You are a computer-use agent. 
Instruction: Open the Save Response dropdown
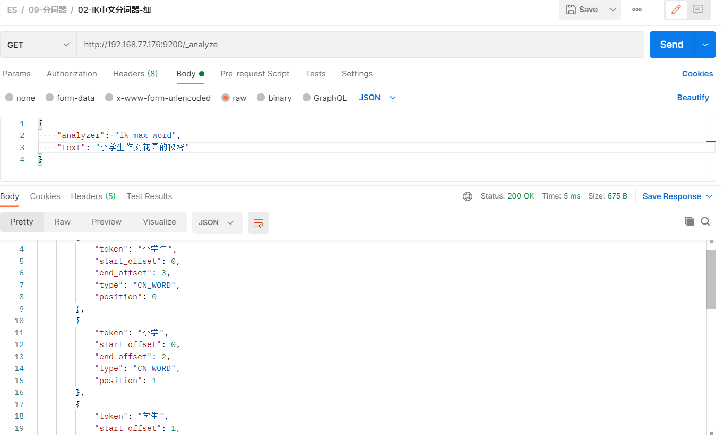point(677,196)
